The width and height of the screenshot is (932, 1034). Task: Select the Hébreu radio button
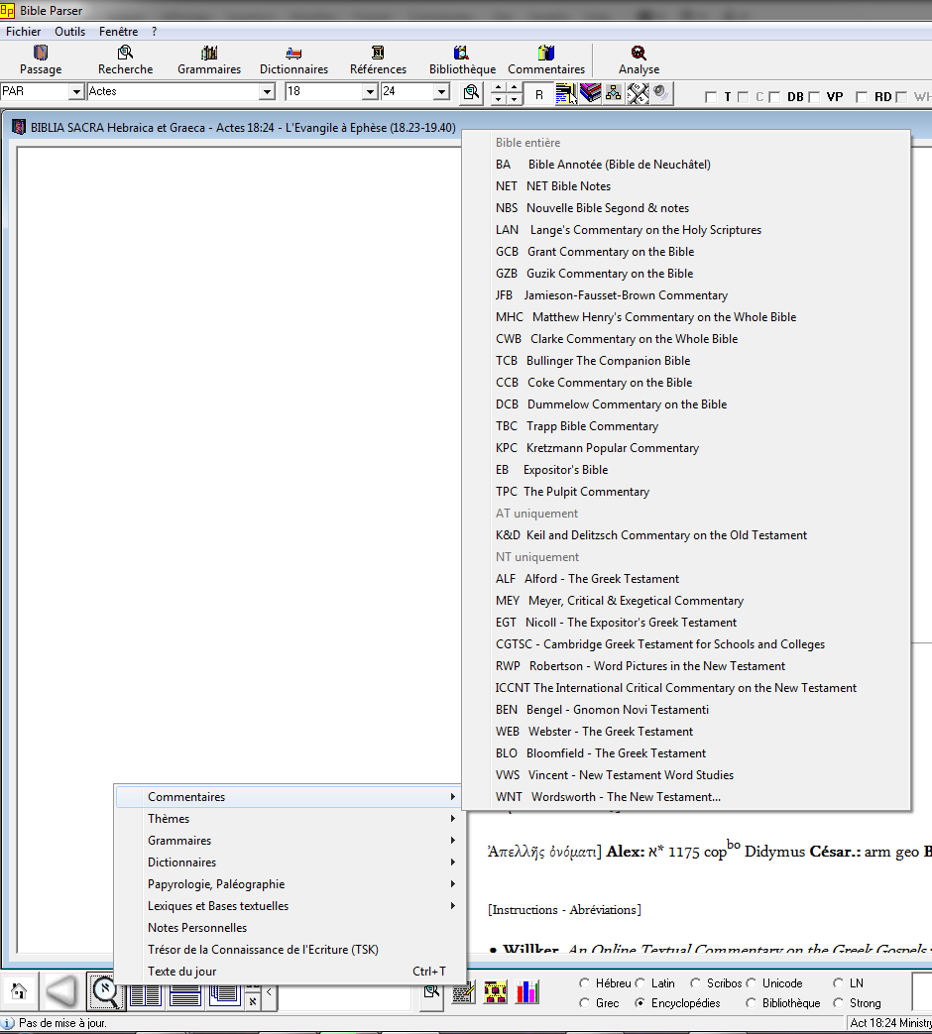pyautogui.click(x=584, y=983)
